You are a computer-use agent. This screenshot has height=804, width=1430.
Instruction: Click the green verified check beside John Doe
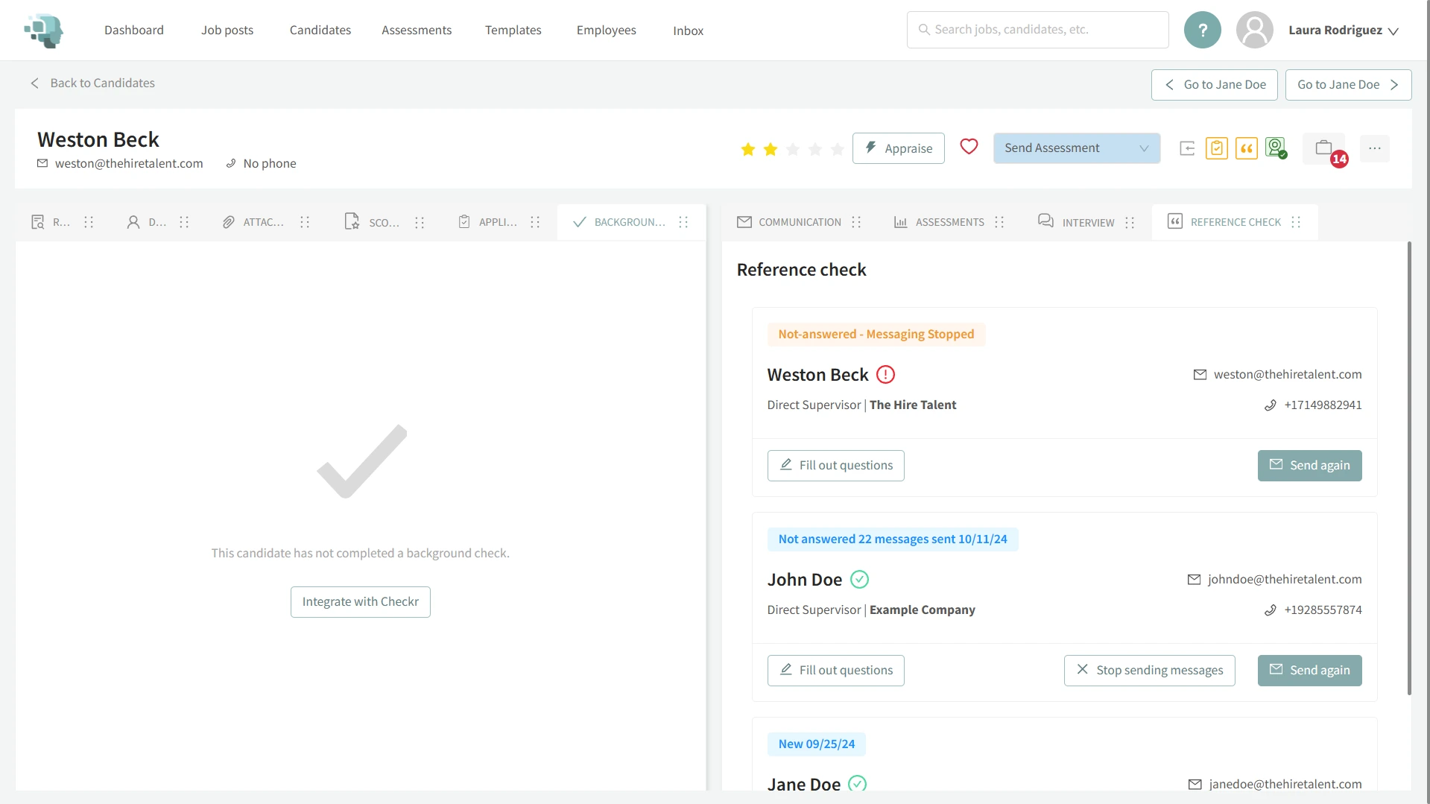[859, 580]
